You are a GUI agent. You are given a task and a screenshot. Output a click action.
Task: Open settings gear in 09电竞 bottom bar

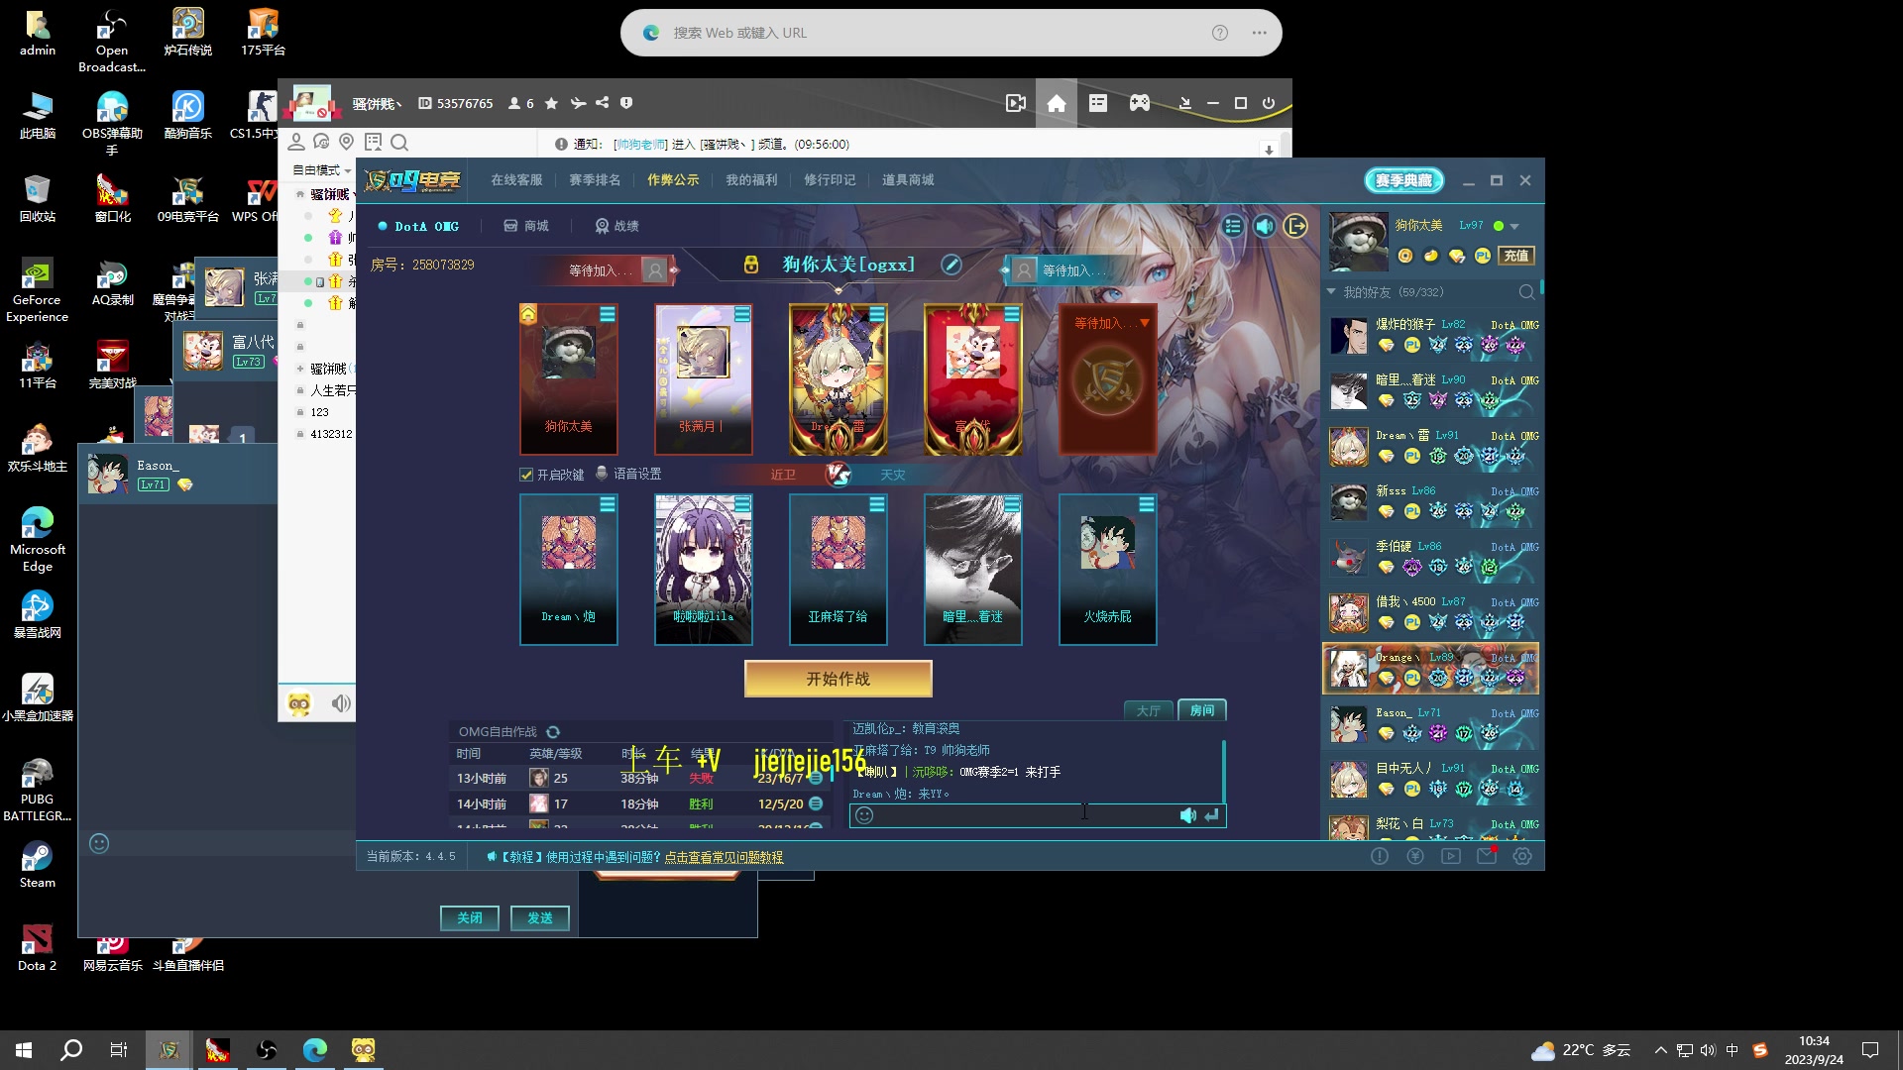click(x=1522, y=856)
